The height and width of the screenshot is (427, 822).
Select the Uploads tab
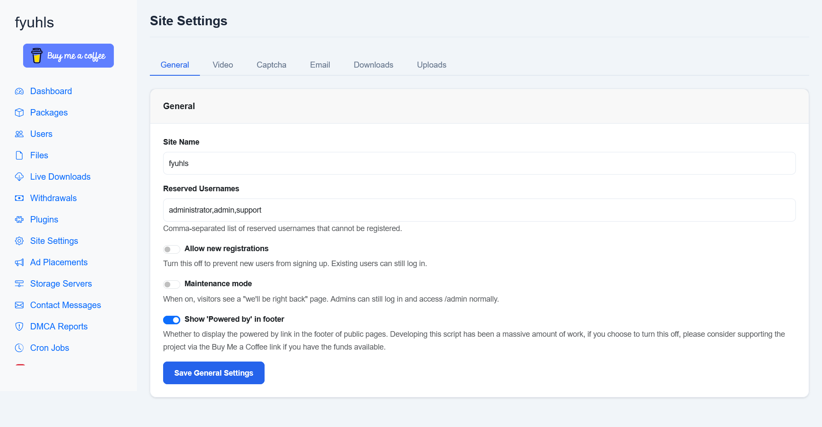coord(432,65)
